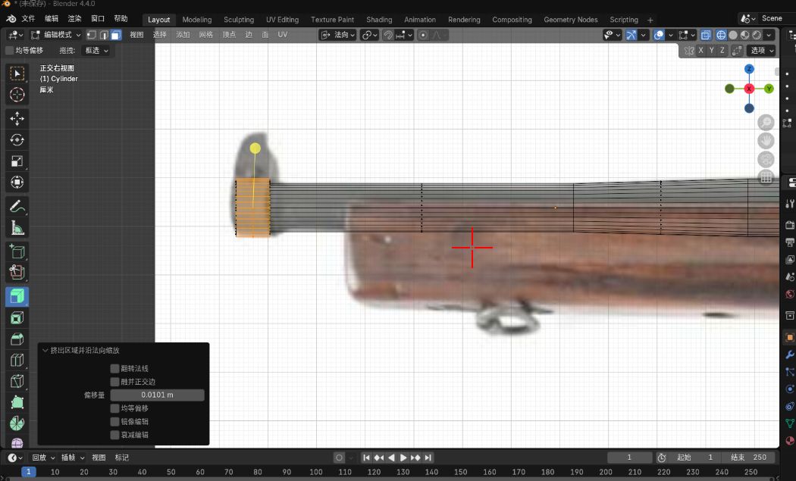796x481 pixels.
Task: Check the 融并正交边 option
Action: click(114, 382)
